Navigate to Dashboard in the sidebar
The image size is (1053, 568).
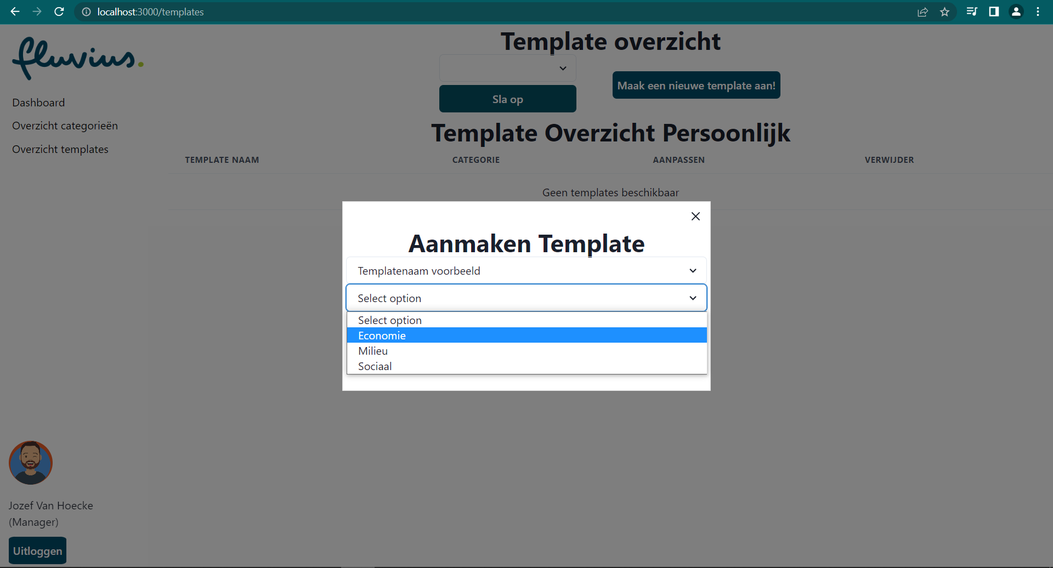[38, 103]
